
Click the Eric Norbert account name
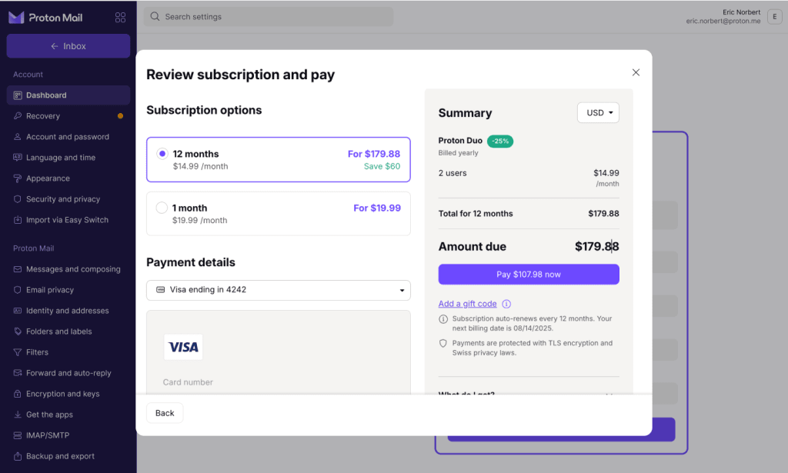pyautogui.click(x=741, y=12)
